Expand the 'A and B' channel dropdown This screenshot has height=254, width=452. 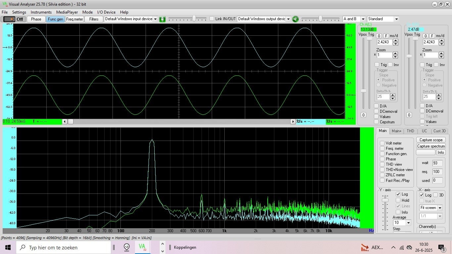tap(363, 19)
